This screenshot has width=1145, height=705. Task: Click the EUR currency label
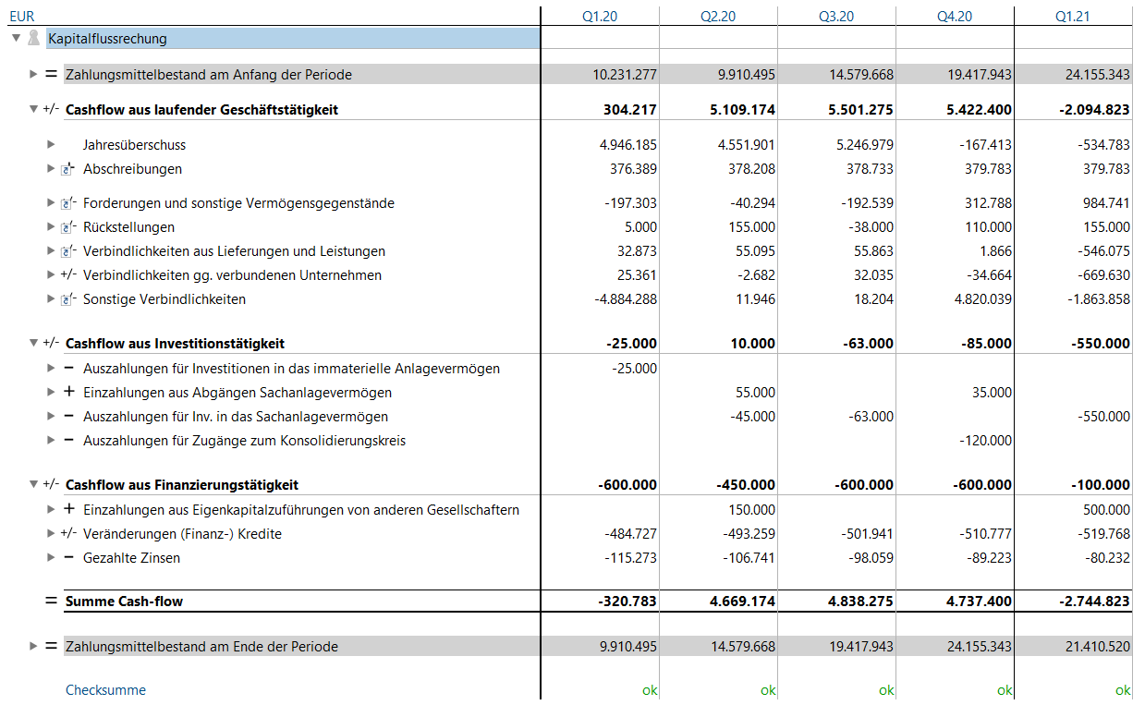pos(21,16)
